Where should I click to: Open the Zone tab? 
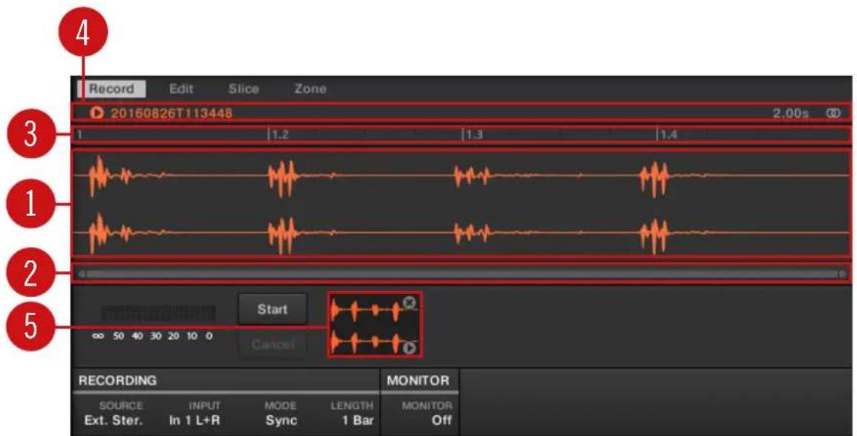[x=310, y=88]
